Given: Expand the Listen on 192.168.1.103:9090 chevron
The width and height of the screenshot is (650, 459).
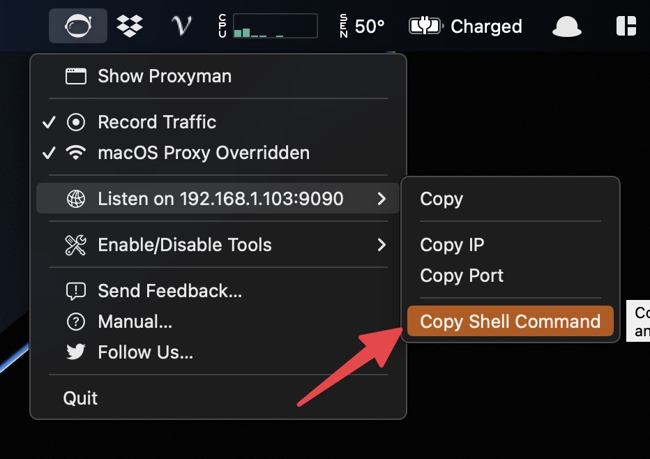Looking at the screenshot, I should pyautogui.click(x=381, y=199).
